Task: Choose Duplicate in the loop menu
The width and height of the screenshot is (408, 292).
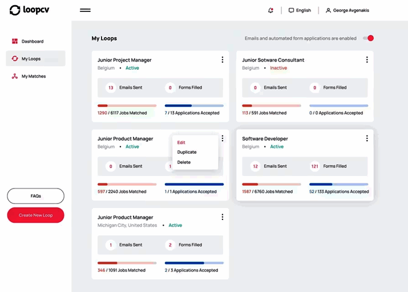Action: tap(187, 152)
